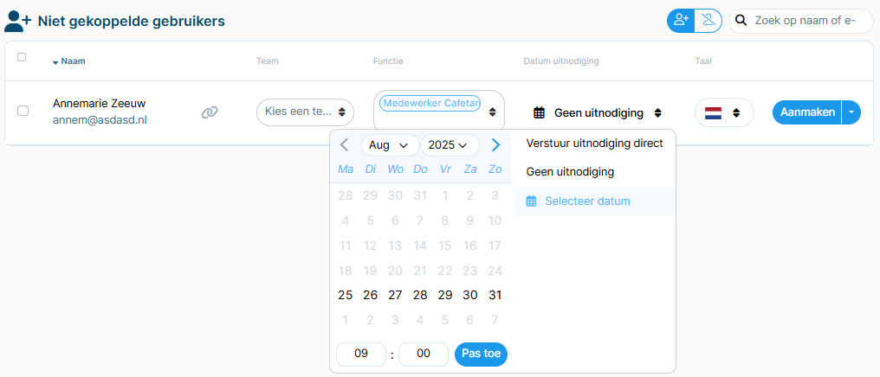Screen dimensions: 880x377
Task: Click the Aanmaken button
Action: click(x=807, y=112)
